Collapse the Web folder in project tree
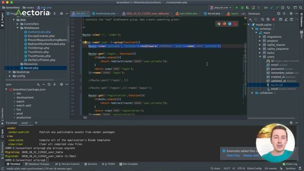Screen dimensions: 304x171 pyautogui.click(x=14, y=20)
